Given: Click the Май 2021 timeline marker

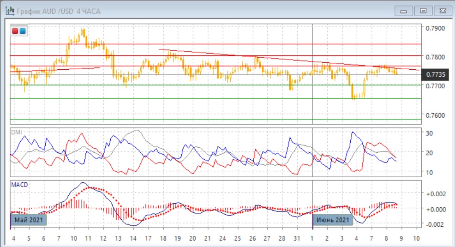Looking at the screenshot, I should (29, 220).
